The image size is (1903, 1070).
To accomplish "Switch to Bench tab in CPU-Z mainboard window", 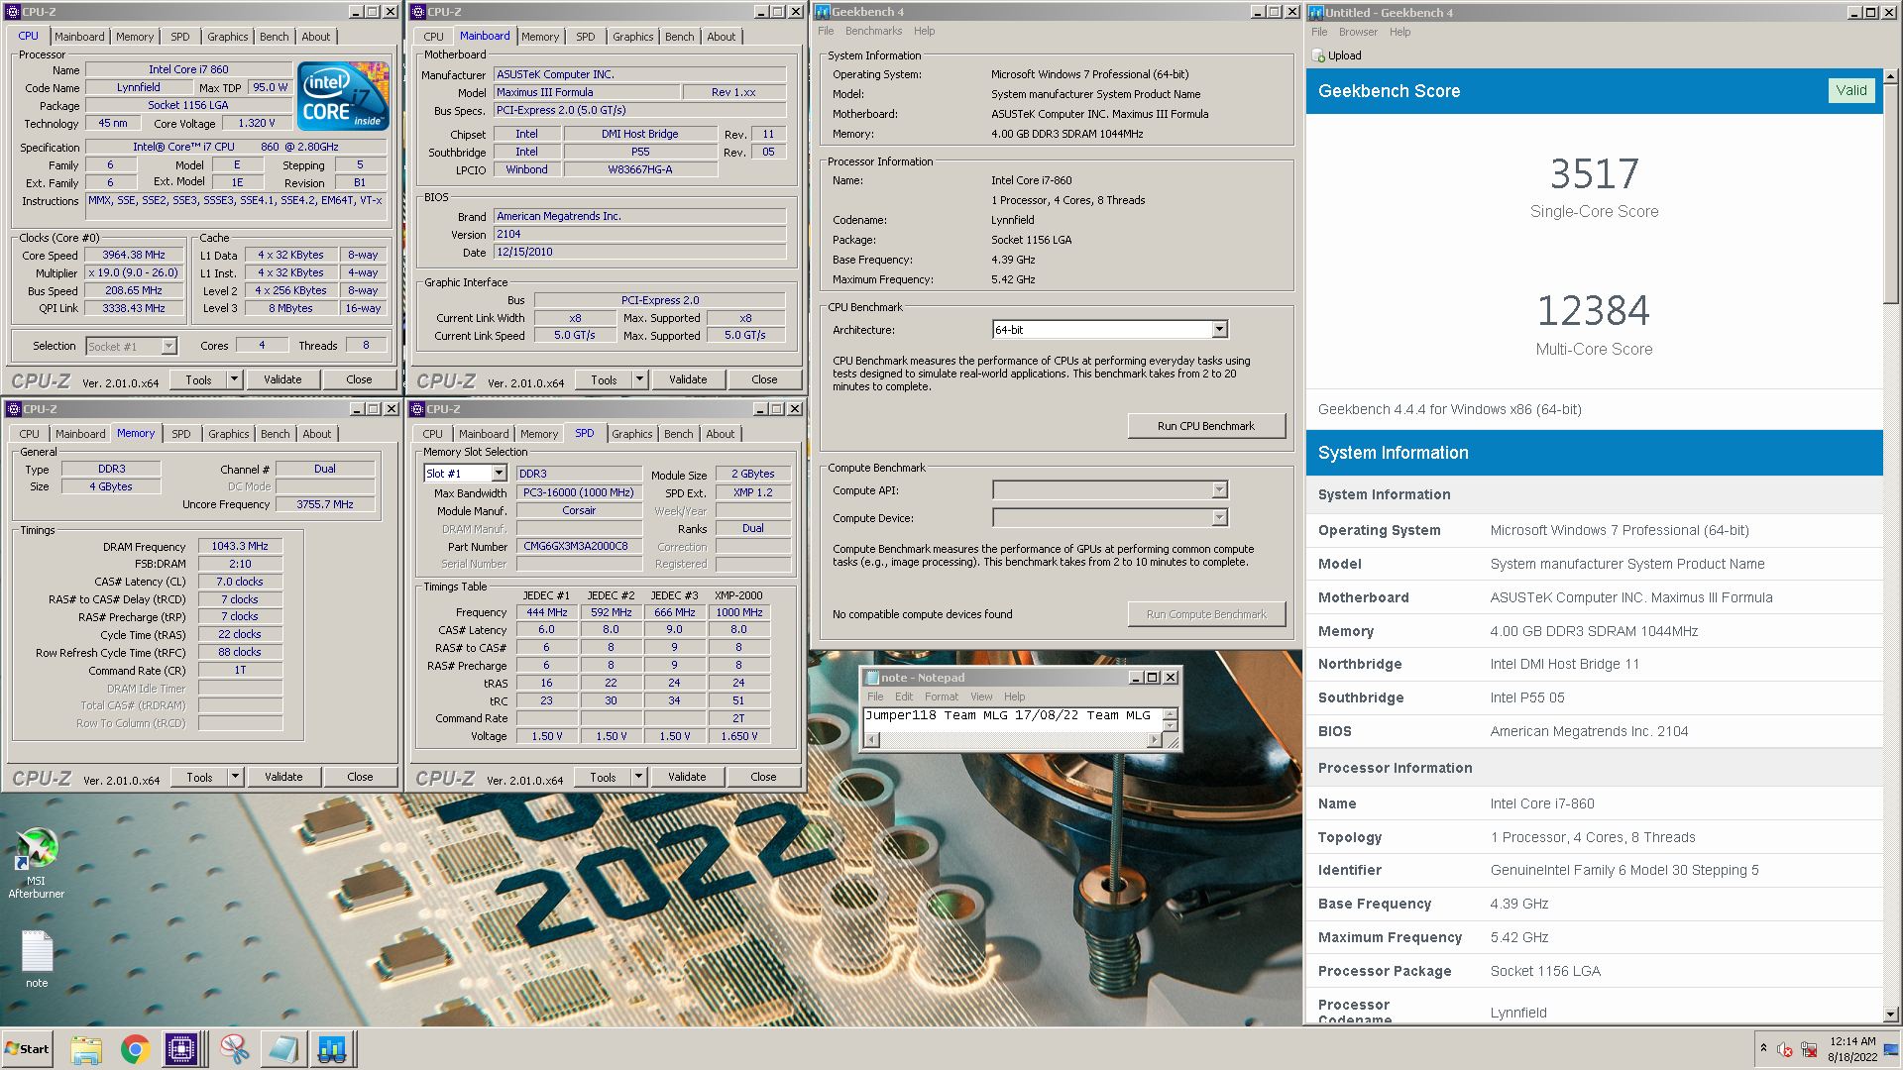I will [680, 37].
